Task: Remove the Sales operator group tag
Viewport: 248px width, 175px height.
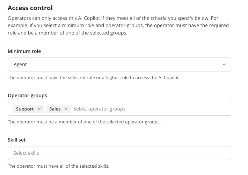Action: [x=66, y=109]
